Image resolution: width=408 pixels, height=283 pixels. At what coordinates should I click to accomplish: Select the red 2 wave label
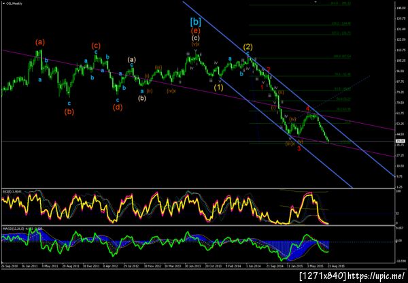pos(269,69)
